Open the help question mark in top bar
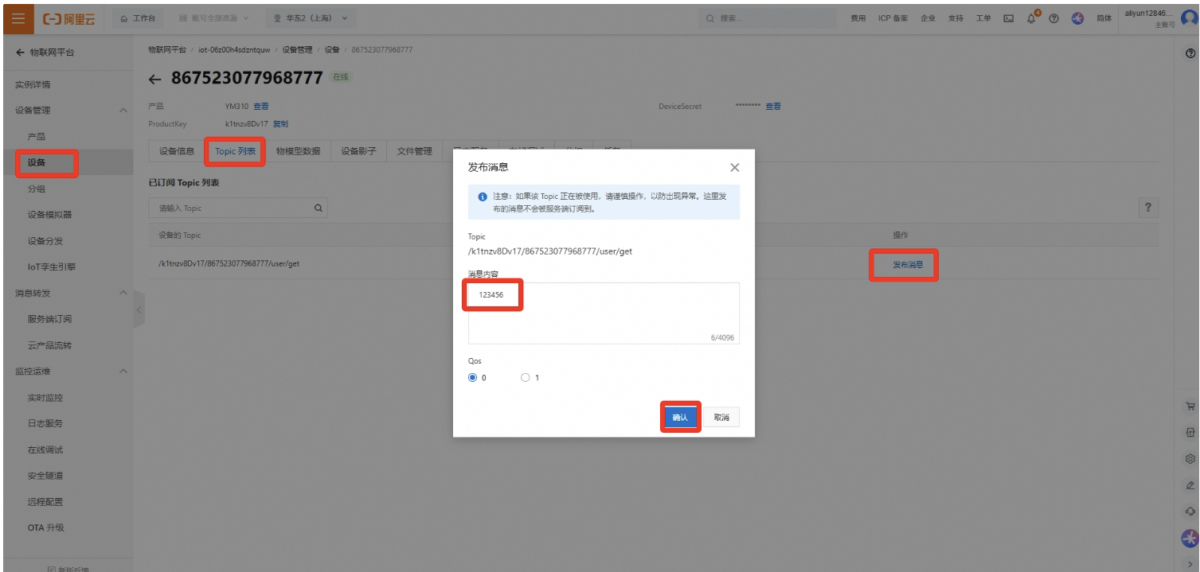1200x572 pixels. coord(1053,18)
